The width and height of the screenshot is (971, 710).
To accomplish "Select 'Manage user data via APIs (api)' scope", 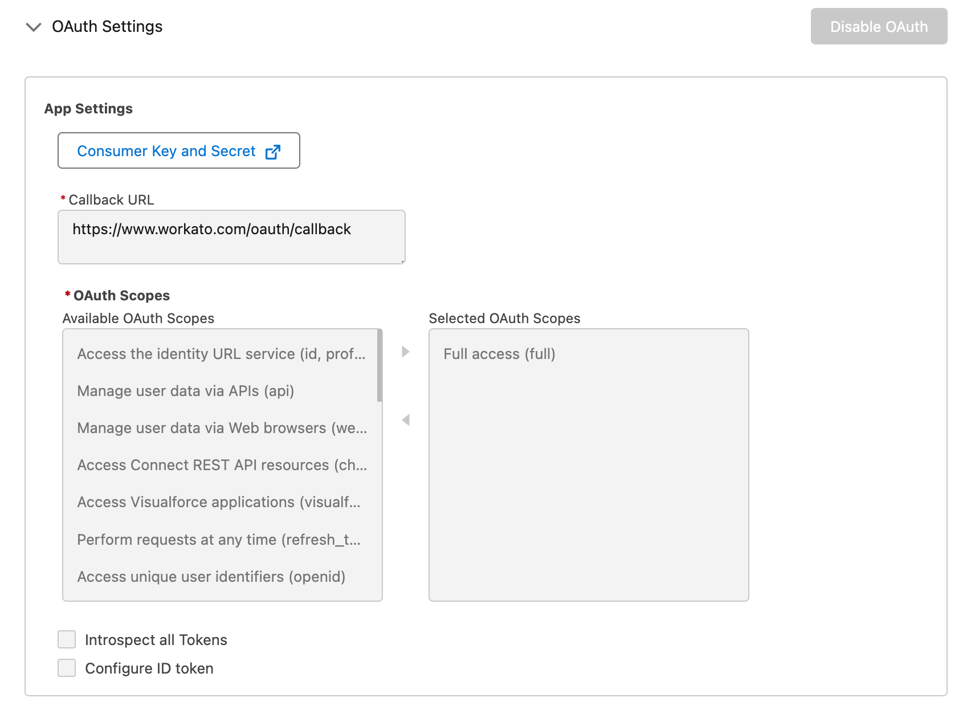I will click(185, 391).
